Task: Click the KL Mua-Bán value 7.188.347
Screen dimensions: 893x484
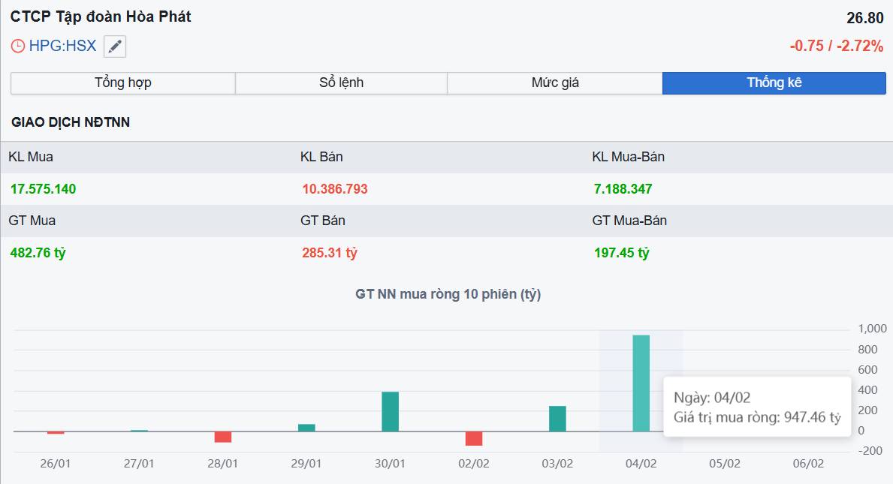Action: coord(623,189)
